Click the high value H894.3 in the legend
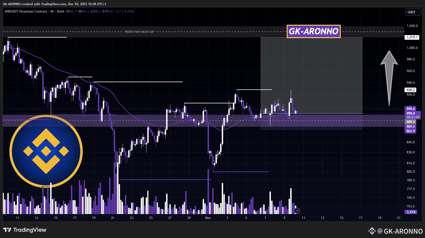Viewport: 425px width, 238px height. pyautogui.click(x=84, y=11)
